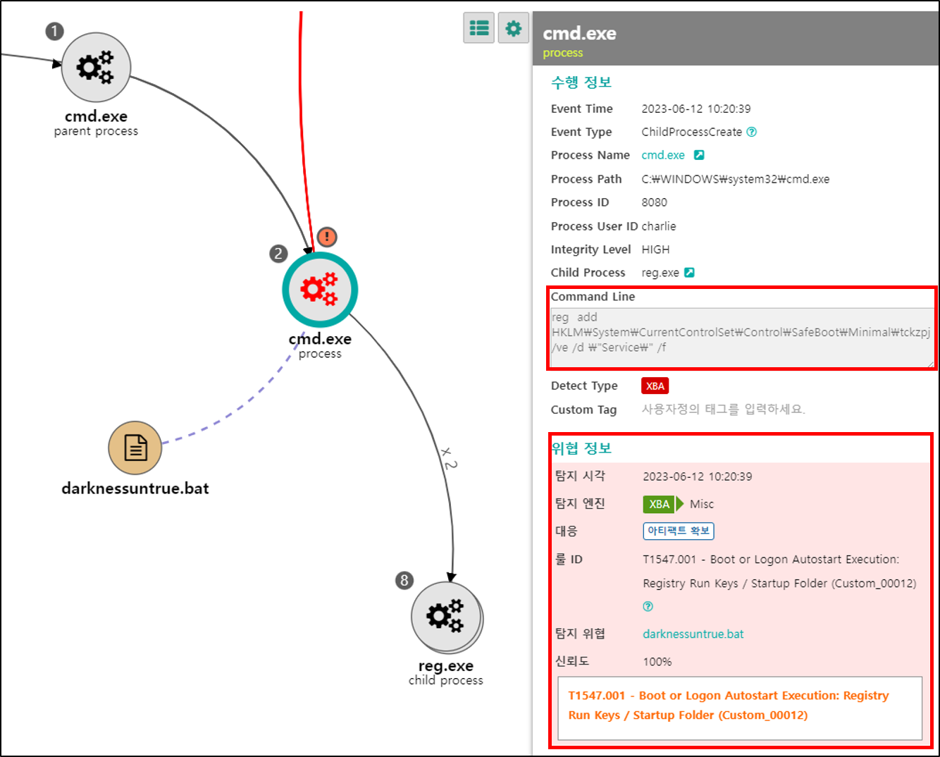Click the green XBA detection engine badge
This screenshot has height=757, width=940.
tap(660, 504)
